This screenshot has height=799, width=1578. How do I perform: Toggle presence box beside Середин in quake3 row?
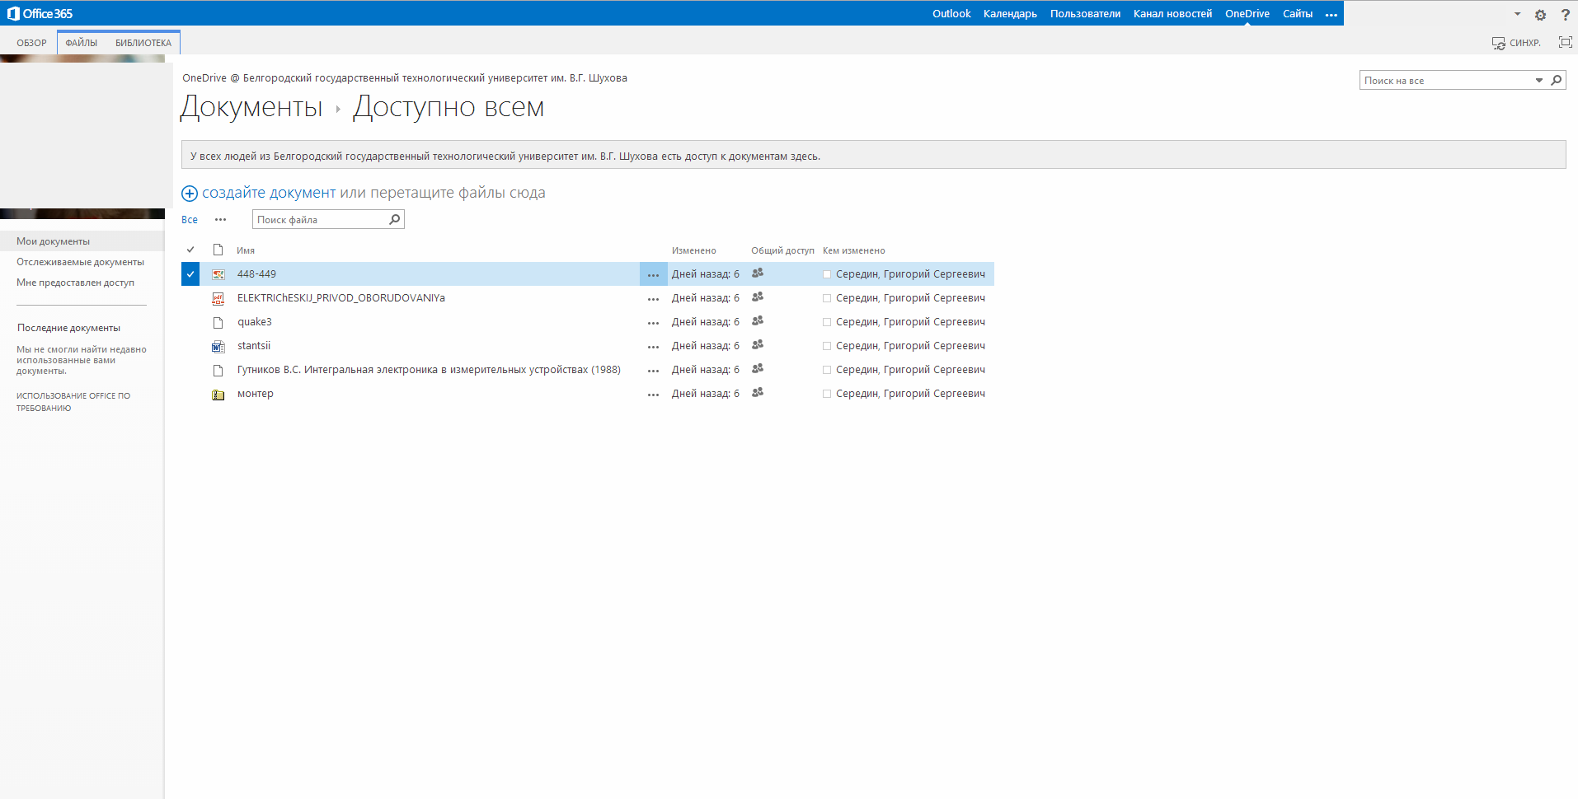click(827, 322)
